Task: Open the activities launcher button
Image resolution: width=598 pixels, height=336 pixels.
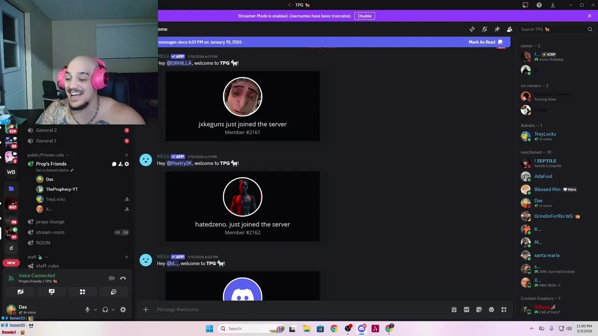Action: (x=82, y=292)
